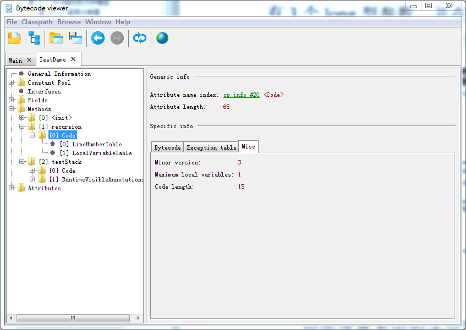Click the Constant Pool folder icon
The image size is (466, 330).
pos(21,82)
